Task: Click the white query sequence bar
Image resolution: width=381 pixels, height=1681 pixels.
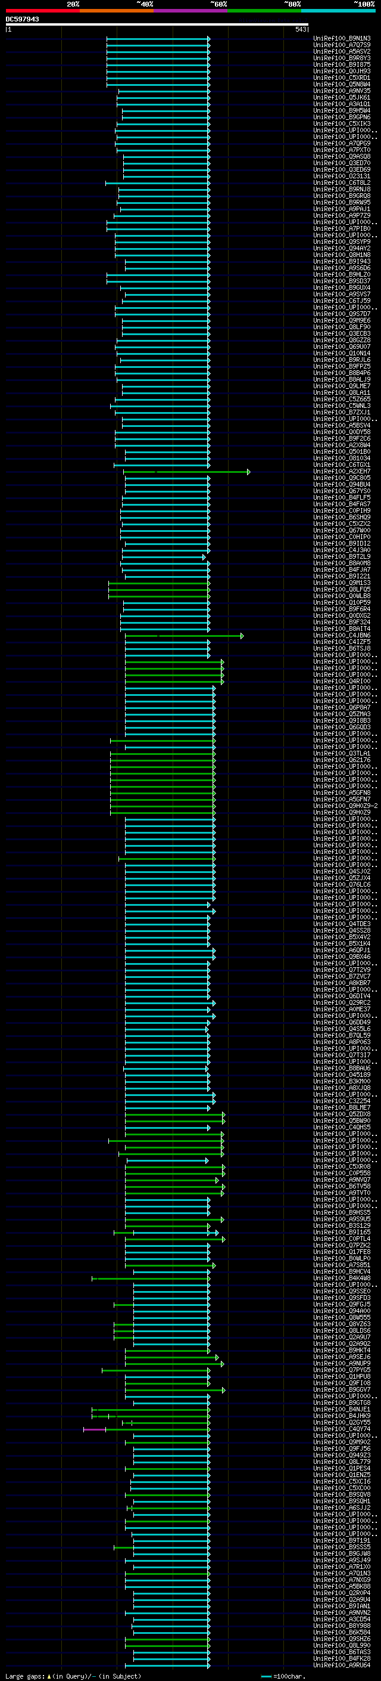Action: (157, 24)
